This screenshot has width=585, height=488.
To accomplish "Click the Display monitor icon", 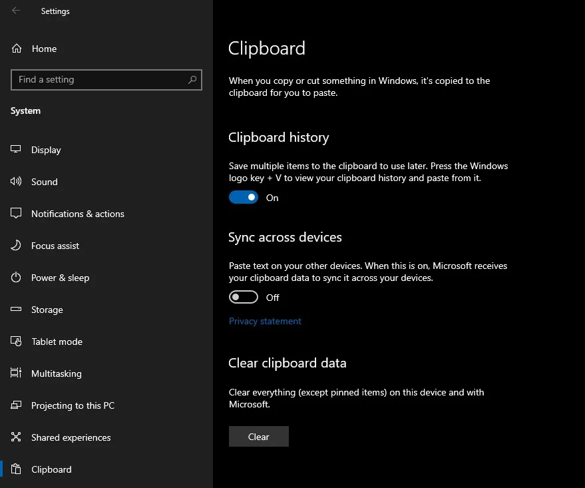I will [x=16, y=149].
